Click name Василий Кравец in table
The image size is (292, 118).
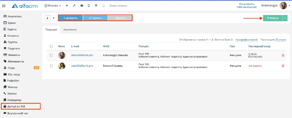coord(113,66)
